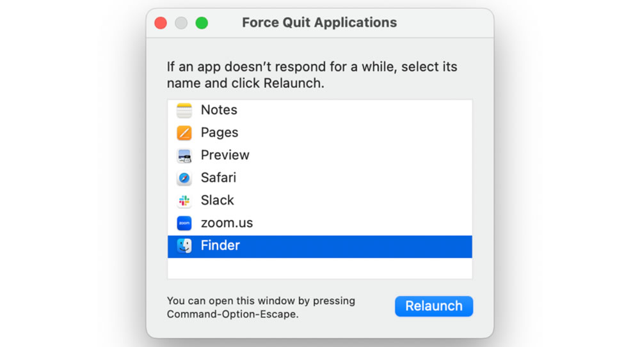Select the Safari list entry
640x347 pixels.
(x=218, y=178)
